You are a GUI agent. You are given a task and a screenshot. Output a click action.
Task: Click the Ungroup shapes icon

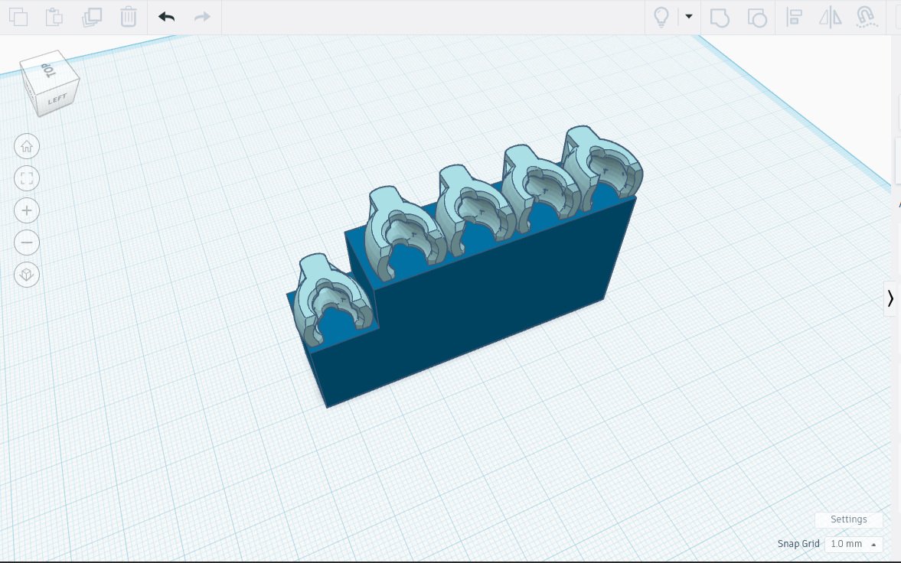(757, 18)
